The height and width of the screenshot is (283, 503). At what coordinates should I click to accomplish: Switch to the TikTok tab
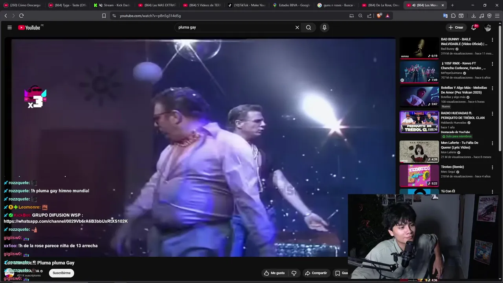[x=246, y=5]
